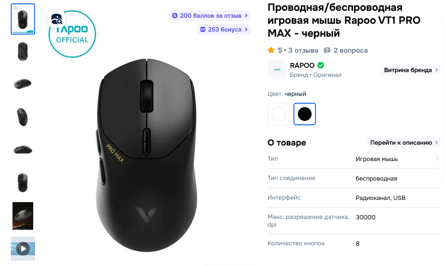Go to Перейти к описанию

tap(404, 142)
